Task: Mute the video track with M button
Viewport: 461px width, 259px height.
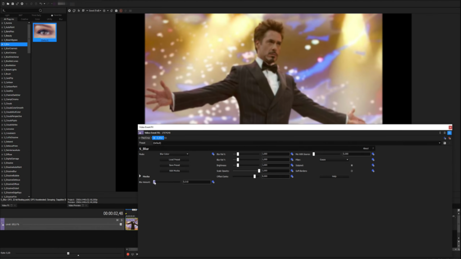Action: 117,220
